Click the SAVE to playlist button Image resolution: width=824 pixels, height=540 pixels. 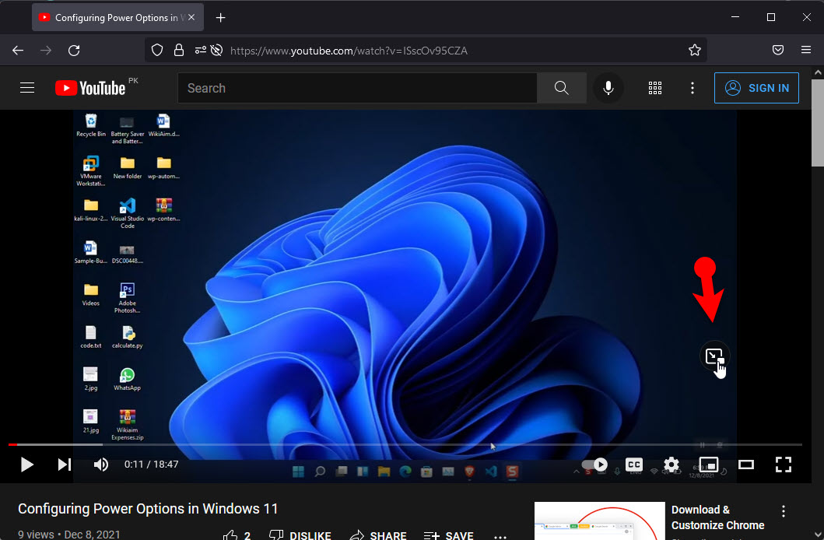click(448, 535)
